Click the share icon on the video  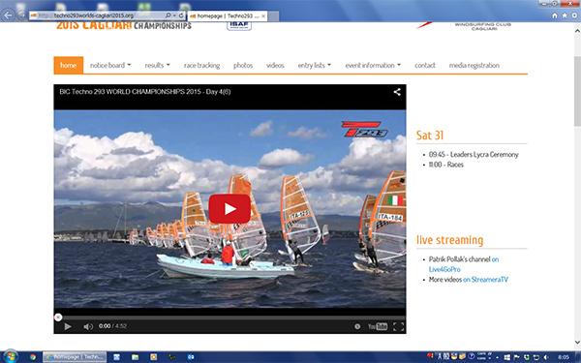(397, 92)
